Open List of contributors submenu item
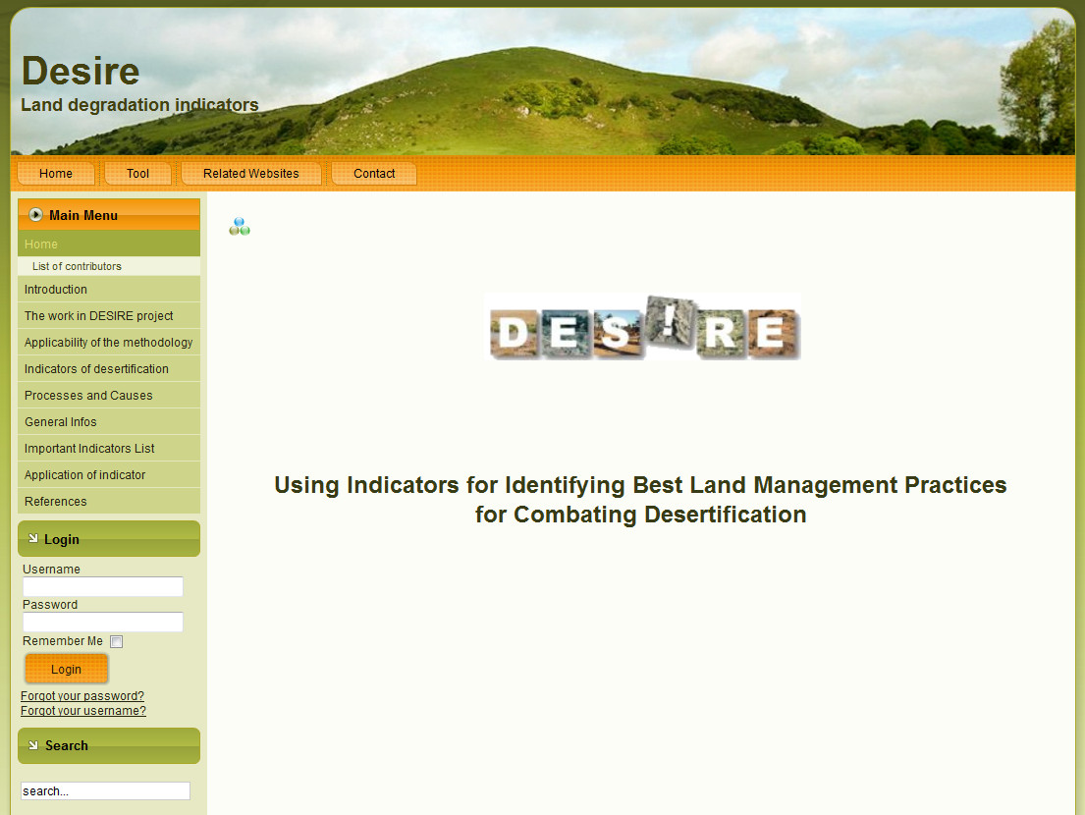1085x815 pixels. (x=78, y=266)
